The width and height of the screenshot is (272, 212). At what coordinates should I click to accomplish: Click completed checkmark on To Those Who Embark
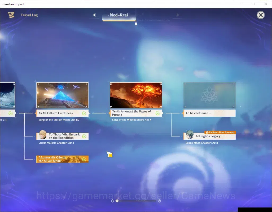tap(84, 136)
